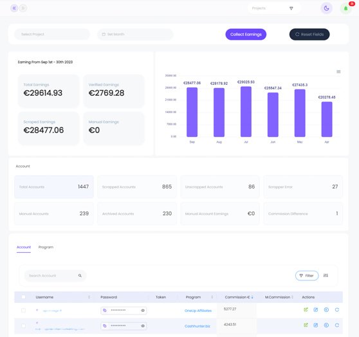Click refresh icon in Cashhunter.biz row

point(336,325)
